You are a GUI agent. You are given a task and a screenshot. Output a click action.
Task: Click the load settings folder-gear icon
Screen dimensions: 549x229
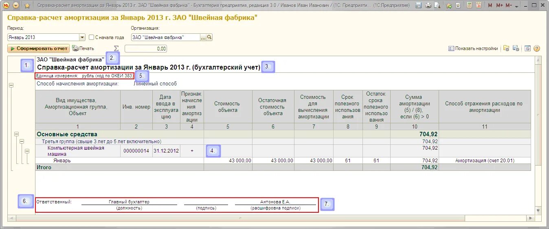pos(506,48)
